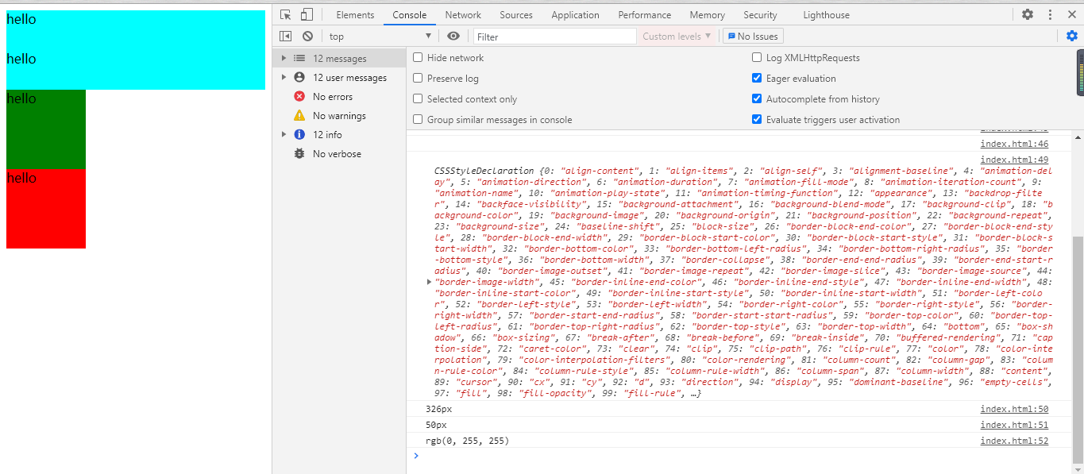Select the 12 user messages row
This screenshot has height=474, width=1084.
[339, 77]
